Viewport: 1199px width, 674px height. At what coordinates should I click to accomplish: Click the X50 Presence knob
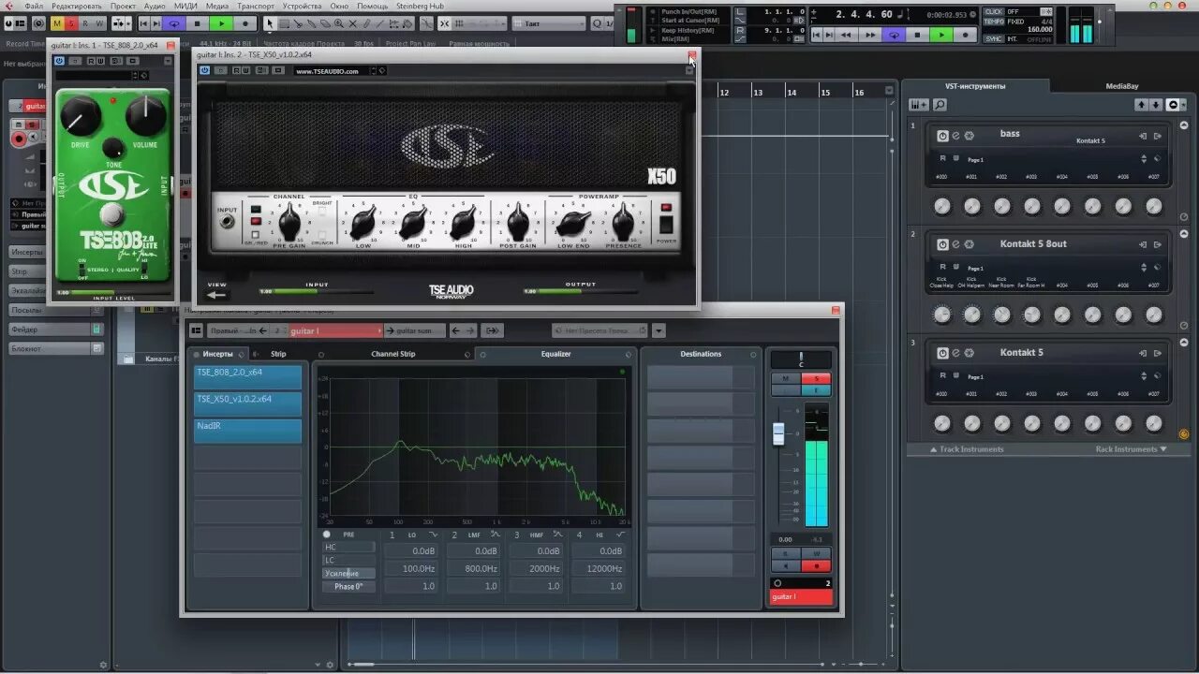click(623, 224)
